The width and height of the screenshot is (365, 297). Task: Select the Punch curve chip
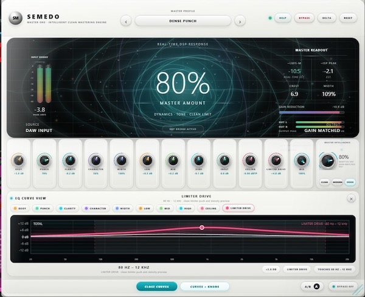click(x=43, y=208)
